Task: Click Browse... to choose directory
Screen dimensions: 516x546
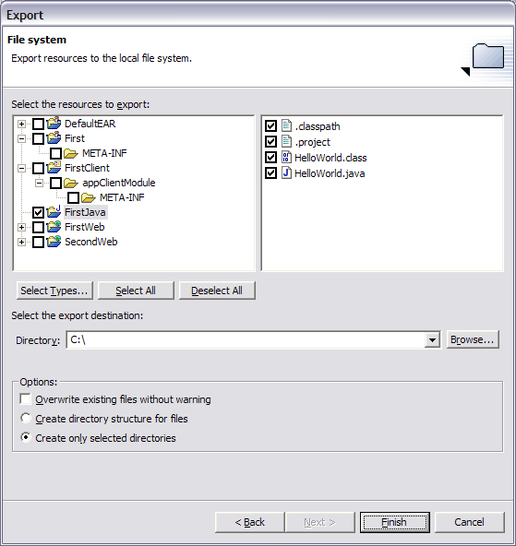Action: (473, 339)
